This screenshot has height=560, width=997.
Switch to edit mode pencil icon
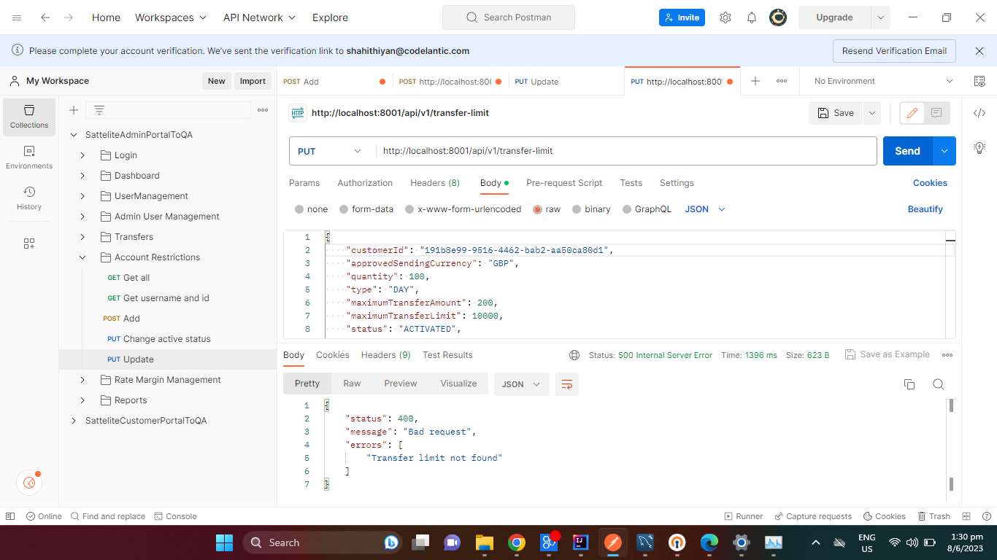[912, 113]
